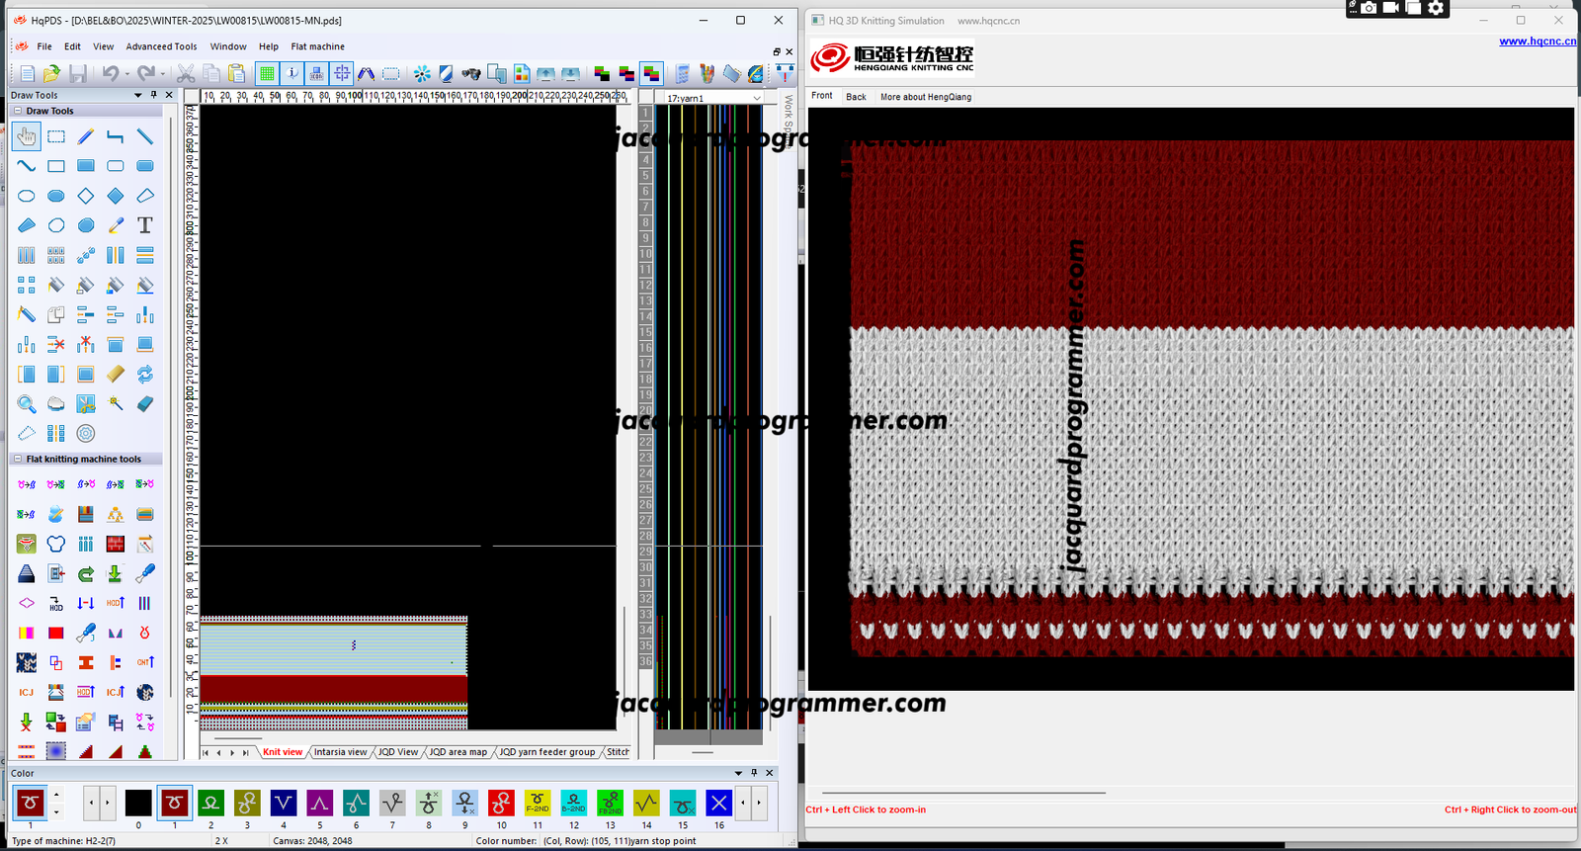This screenshot has height=851, width=1581.
Task: Open the Draw Tools panel options arrow
Action: coord(138,95)
